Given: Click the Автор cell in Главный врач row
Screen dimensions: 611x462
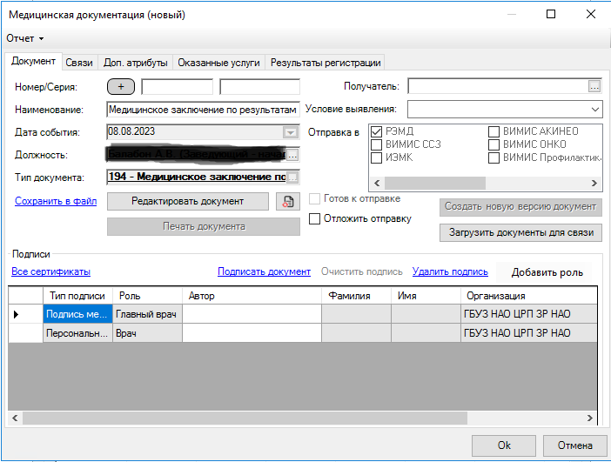Looking at the screenshot, I should pyautogui.click(x=252, y=314).
